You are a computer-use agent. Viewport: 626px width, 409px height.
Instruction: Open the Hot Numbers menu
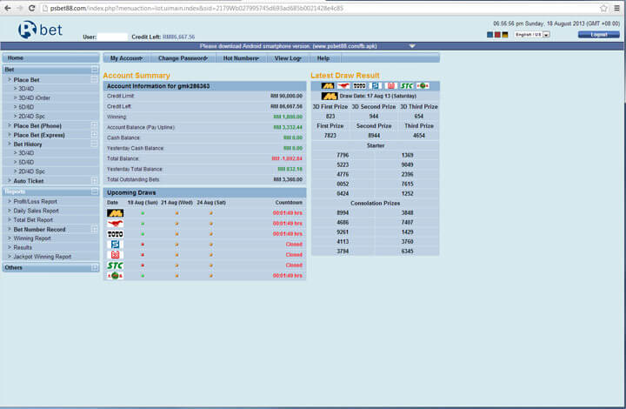[x=239, y=58]
